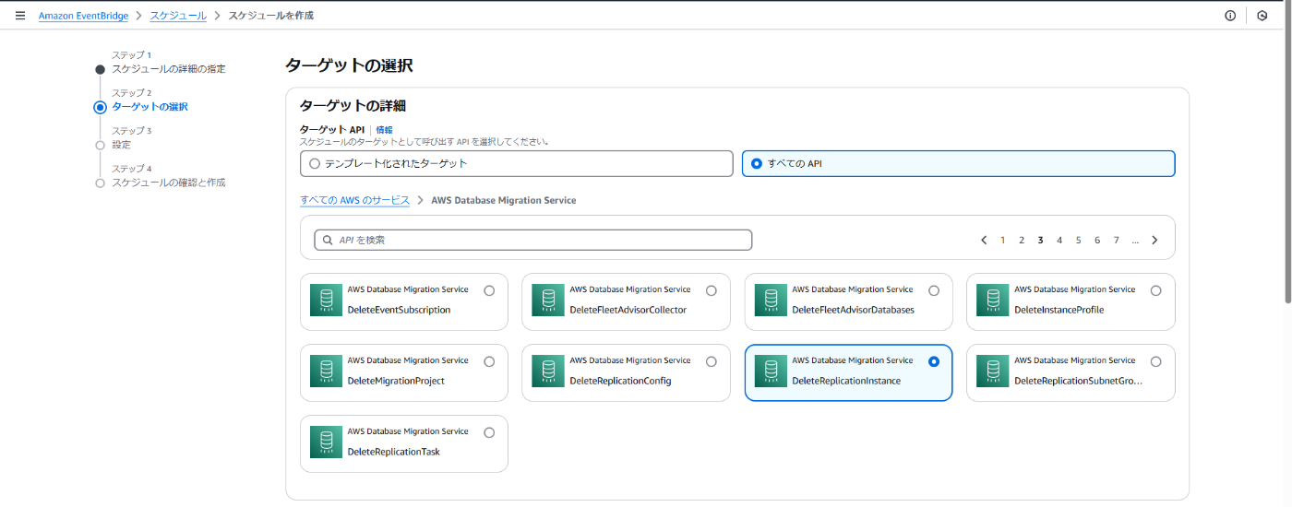Screen dimensions: 1292x507
Task: Select DeleteFleetAdvisorCollector radio button
Action: click(x=712, y=290)
